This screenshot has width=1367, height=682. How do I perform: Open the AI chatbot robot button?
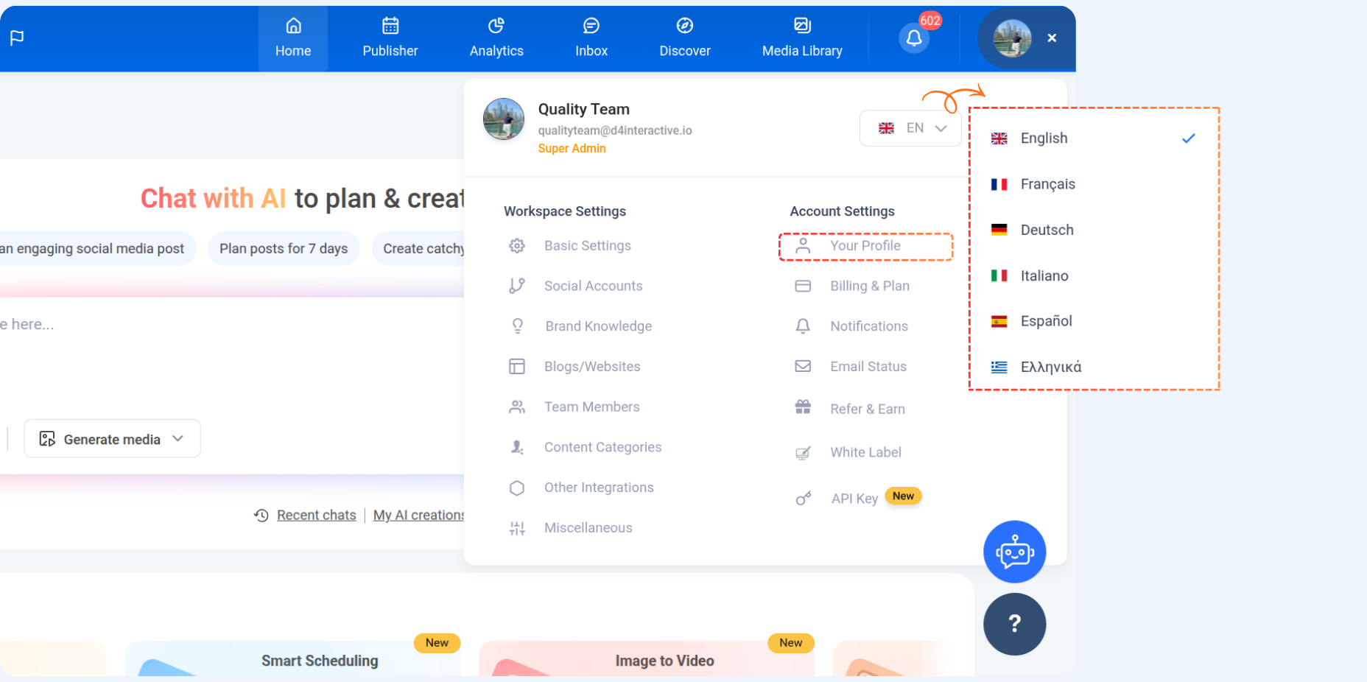coord(1015,552)
